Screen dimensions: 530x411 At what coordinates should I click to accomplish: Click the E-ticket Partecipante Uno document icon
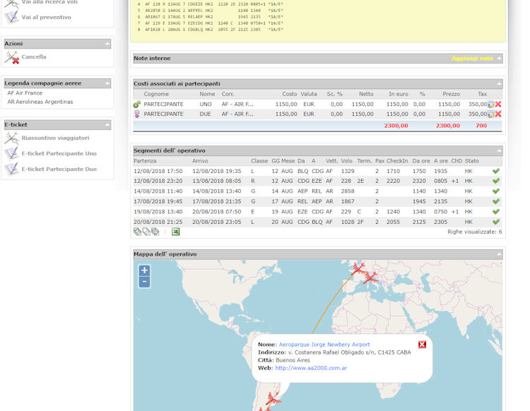(x=12, y=153)
